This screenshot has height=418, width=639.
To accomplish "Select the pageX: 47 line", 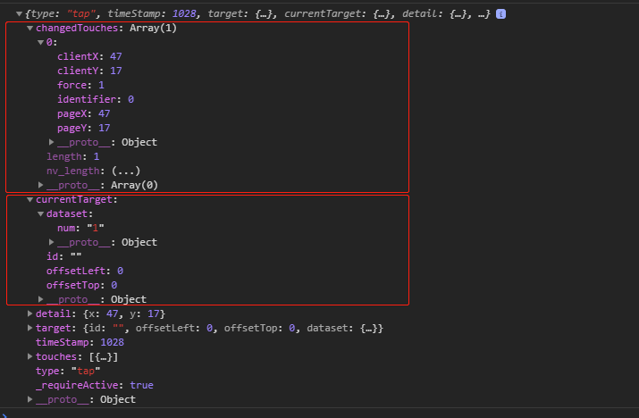I will [83, 113].
